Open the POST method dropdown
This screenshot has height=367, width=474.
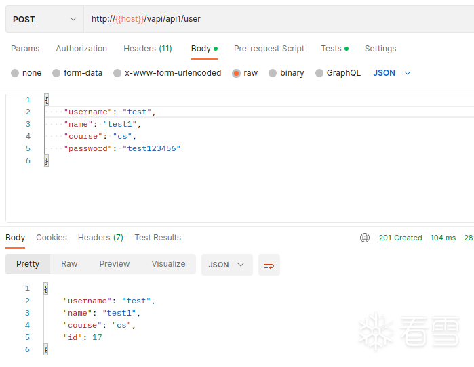click(x=45, y=19)
